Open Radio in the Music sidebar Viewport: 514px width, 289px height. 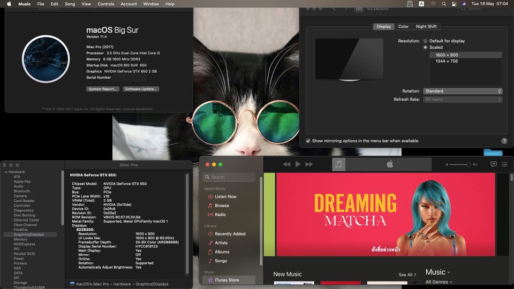(220, 214)
